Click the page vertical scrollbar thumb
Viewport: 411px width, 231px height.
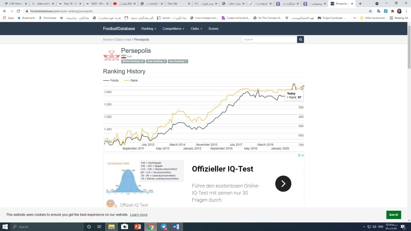tap(409, 47)
